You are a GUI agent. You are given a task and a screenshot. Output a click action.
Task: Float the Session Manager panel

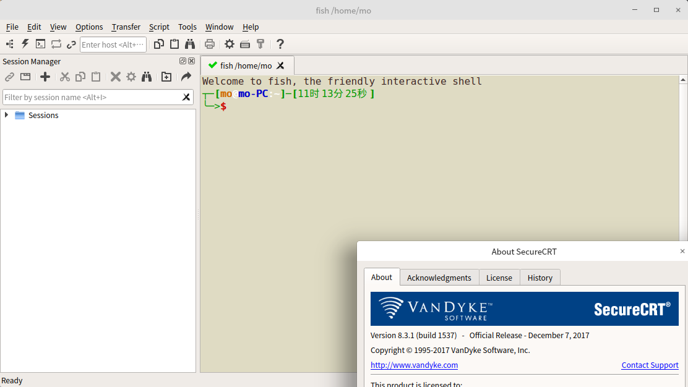tap(183, 61)
